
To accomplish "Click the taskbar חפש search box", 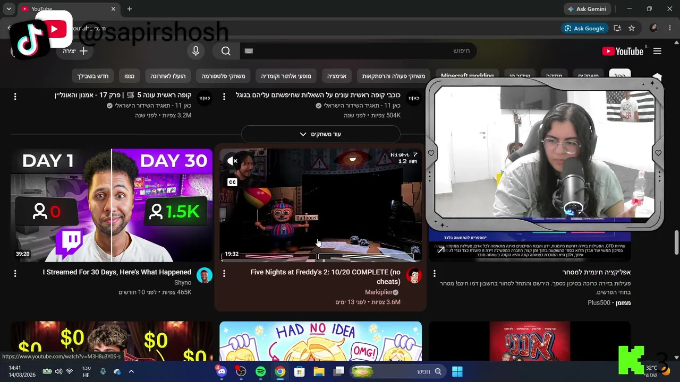I will pos(397,371).
